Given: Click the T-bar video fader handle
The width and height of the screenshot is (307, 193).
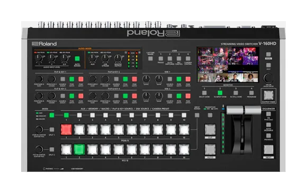Looking at the screenshot, I should pyautogui.click(x=243, y=110).
